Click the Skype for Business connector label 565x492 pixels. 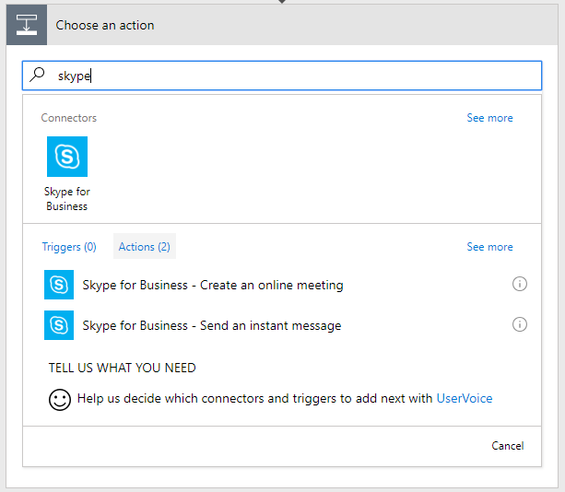(x=67, y=199)
